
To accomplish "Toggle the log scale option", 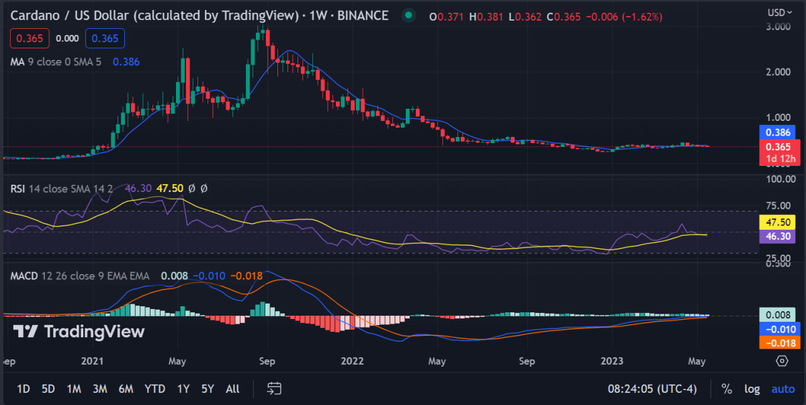I will pos(752,388).
